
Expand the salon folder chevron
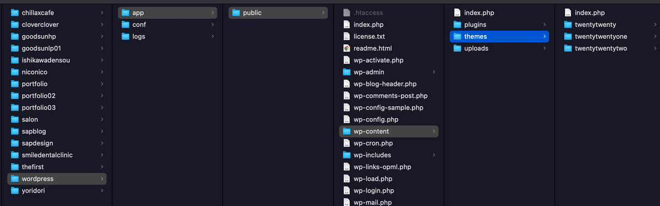coord(102,119)
